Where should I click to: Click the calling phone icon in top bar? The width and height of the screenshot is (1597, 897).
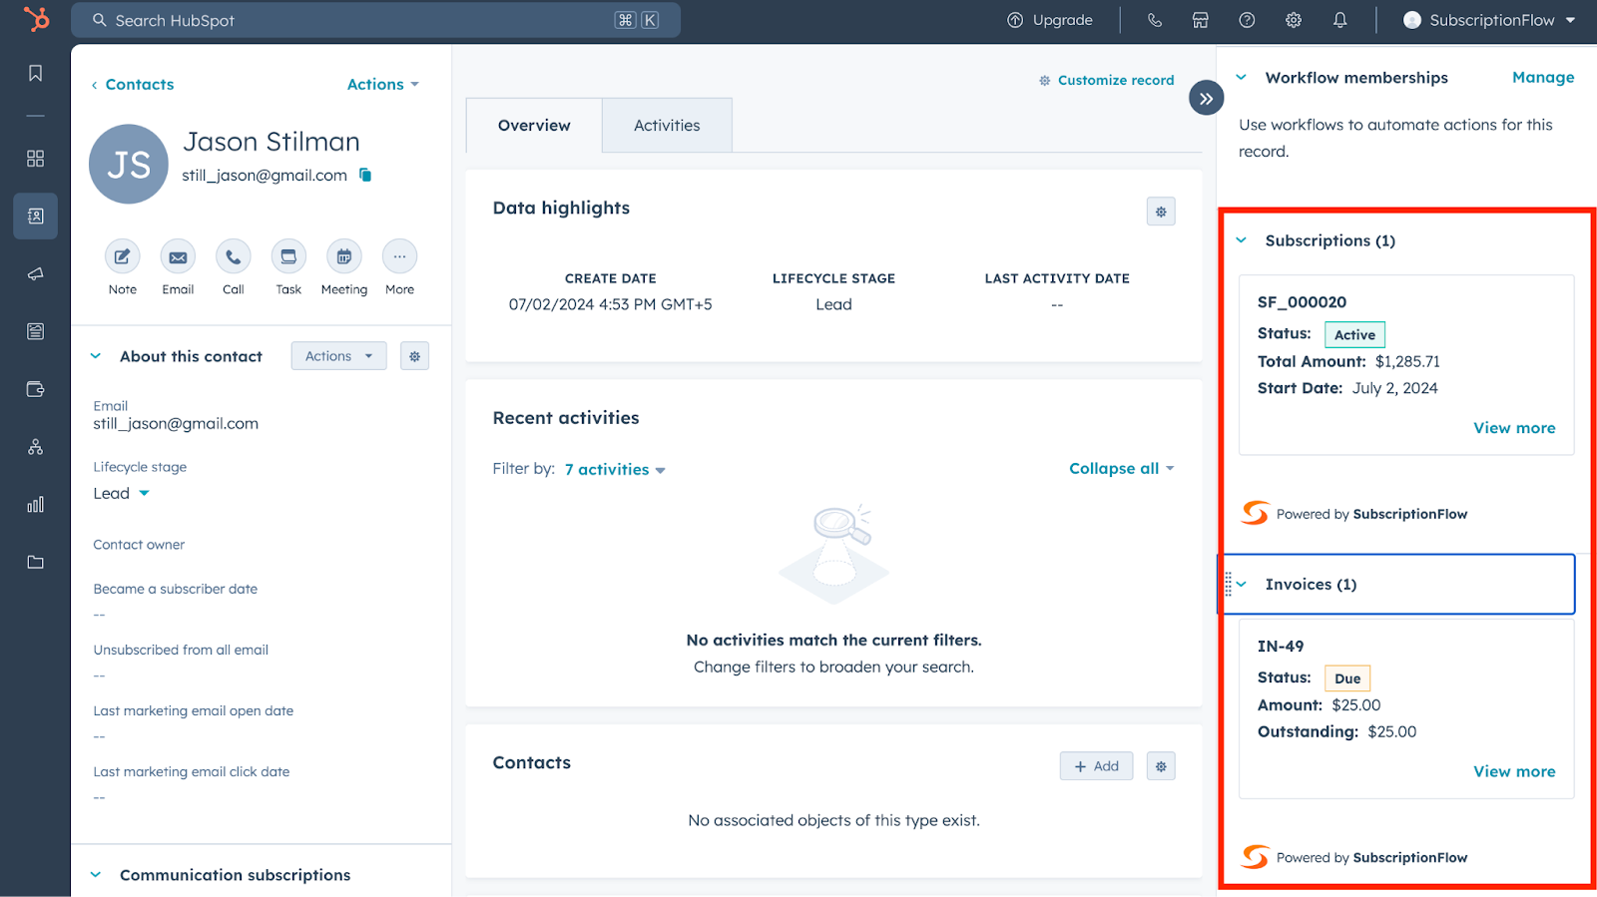click(x=1155, y=20)
